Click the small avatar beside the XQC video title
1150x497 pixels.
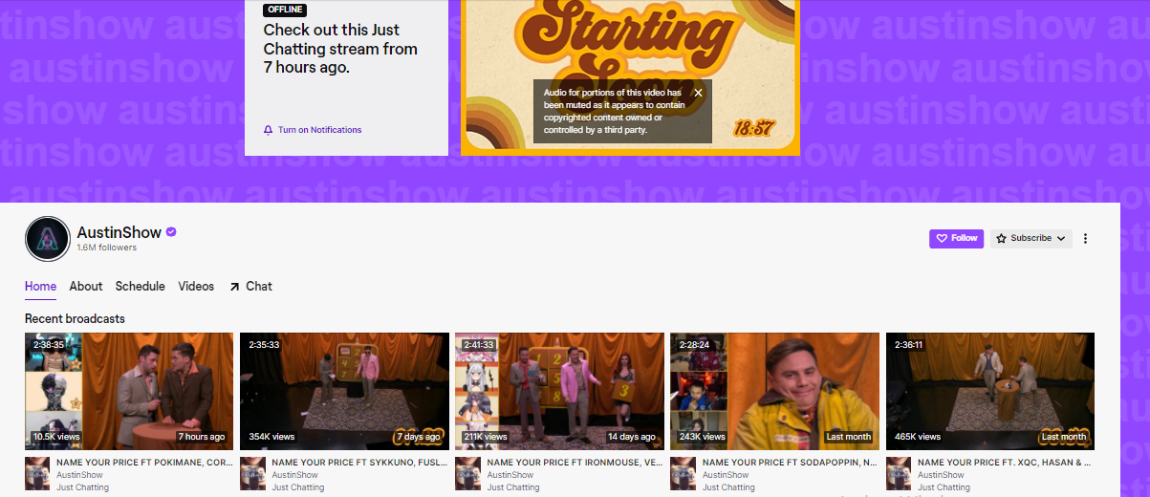pyautogui.click(x=899, y=475)
